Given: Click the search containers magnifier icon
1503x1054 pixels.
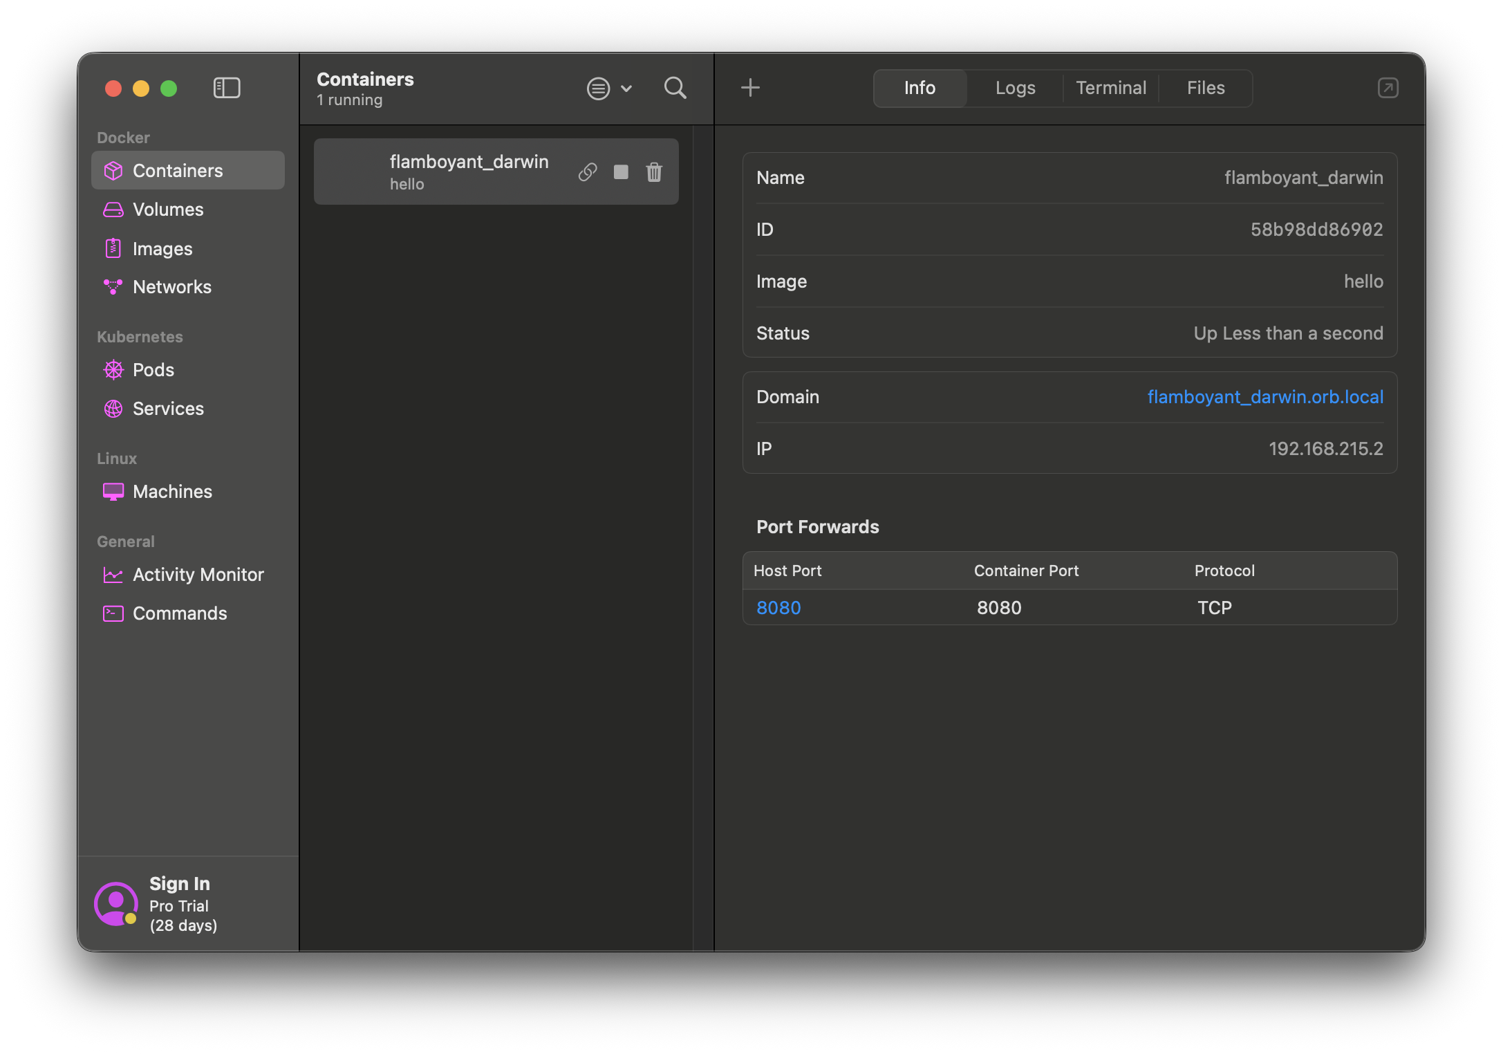Looking at the screenshot, I should [x=675, y=88].
